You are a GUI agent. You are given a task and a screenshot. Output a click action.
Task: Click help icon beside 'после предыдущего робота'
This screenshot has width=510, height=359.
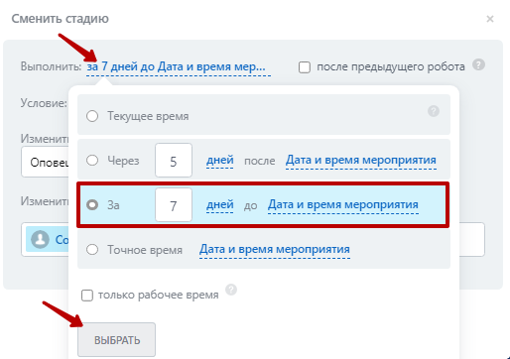click(x=478, y=64)
